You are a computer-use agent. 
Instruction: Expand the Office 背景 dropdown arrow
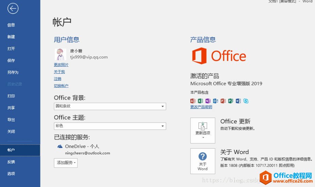click(x=163, y=106)
